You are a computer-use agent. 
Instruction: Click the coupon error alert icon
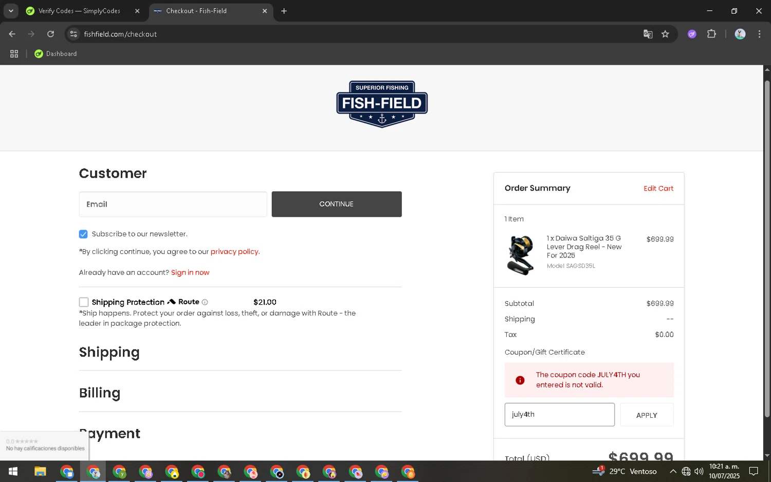click(520, 380)
